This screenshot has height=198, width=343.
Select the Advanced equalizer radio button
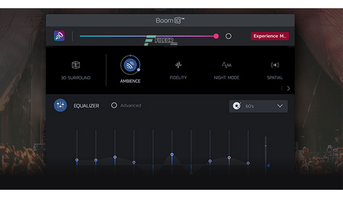[x=114, y=105]
